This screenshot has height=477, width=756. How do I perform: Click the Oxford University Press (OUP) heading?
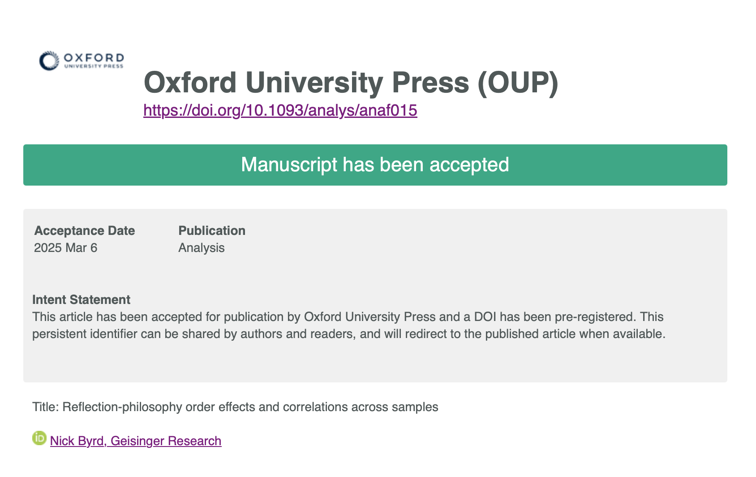tap(351, 82)
